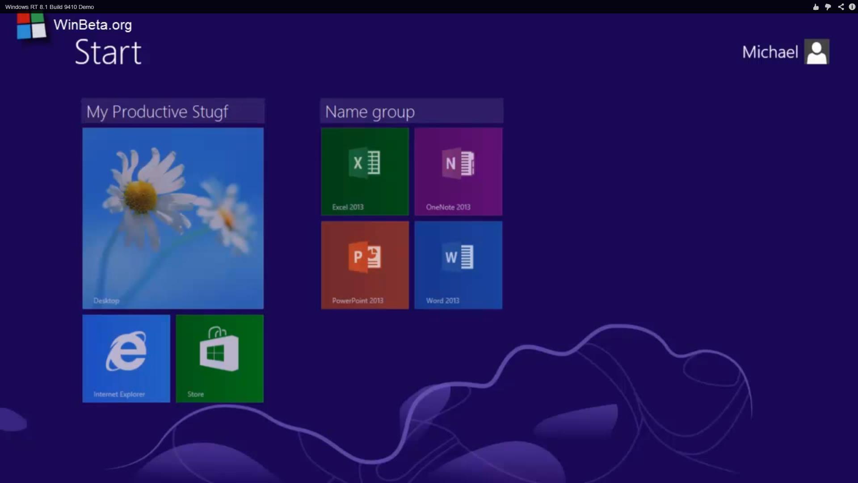Select the 'Michael' account name
This screenshot has height=483, width=858.
click(770, 52)
